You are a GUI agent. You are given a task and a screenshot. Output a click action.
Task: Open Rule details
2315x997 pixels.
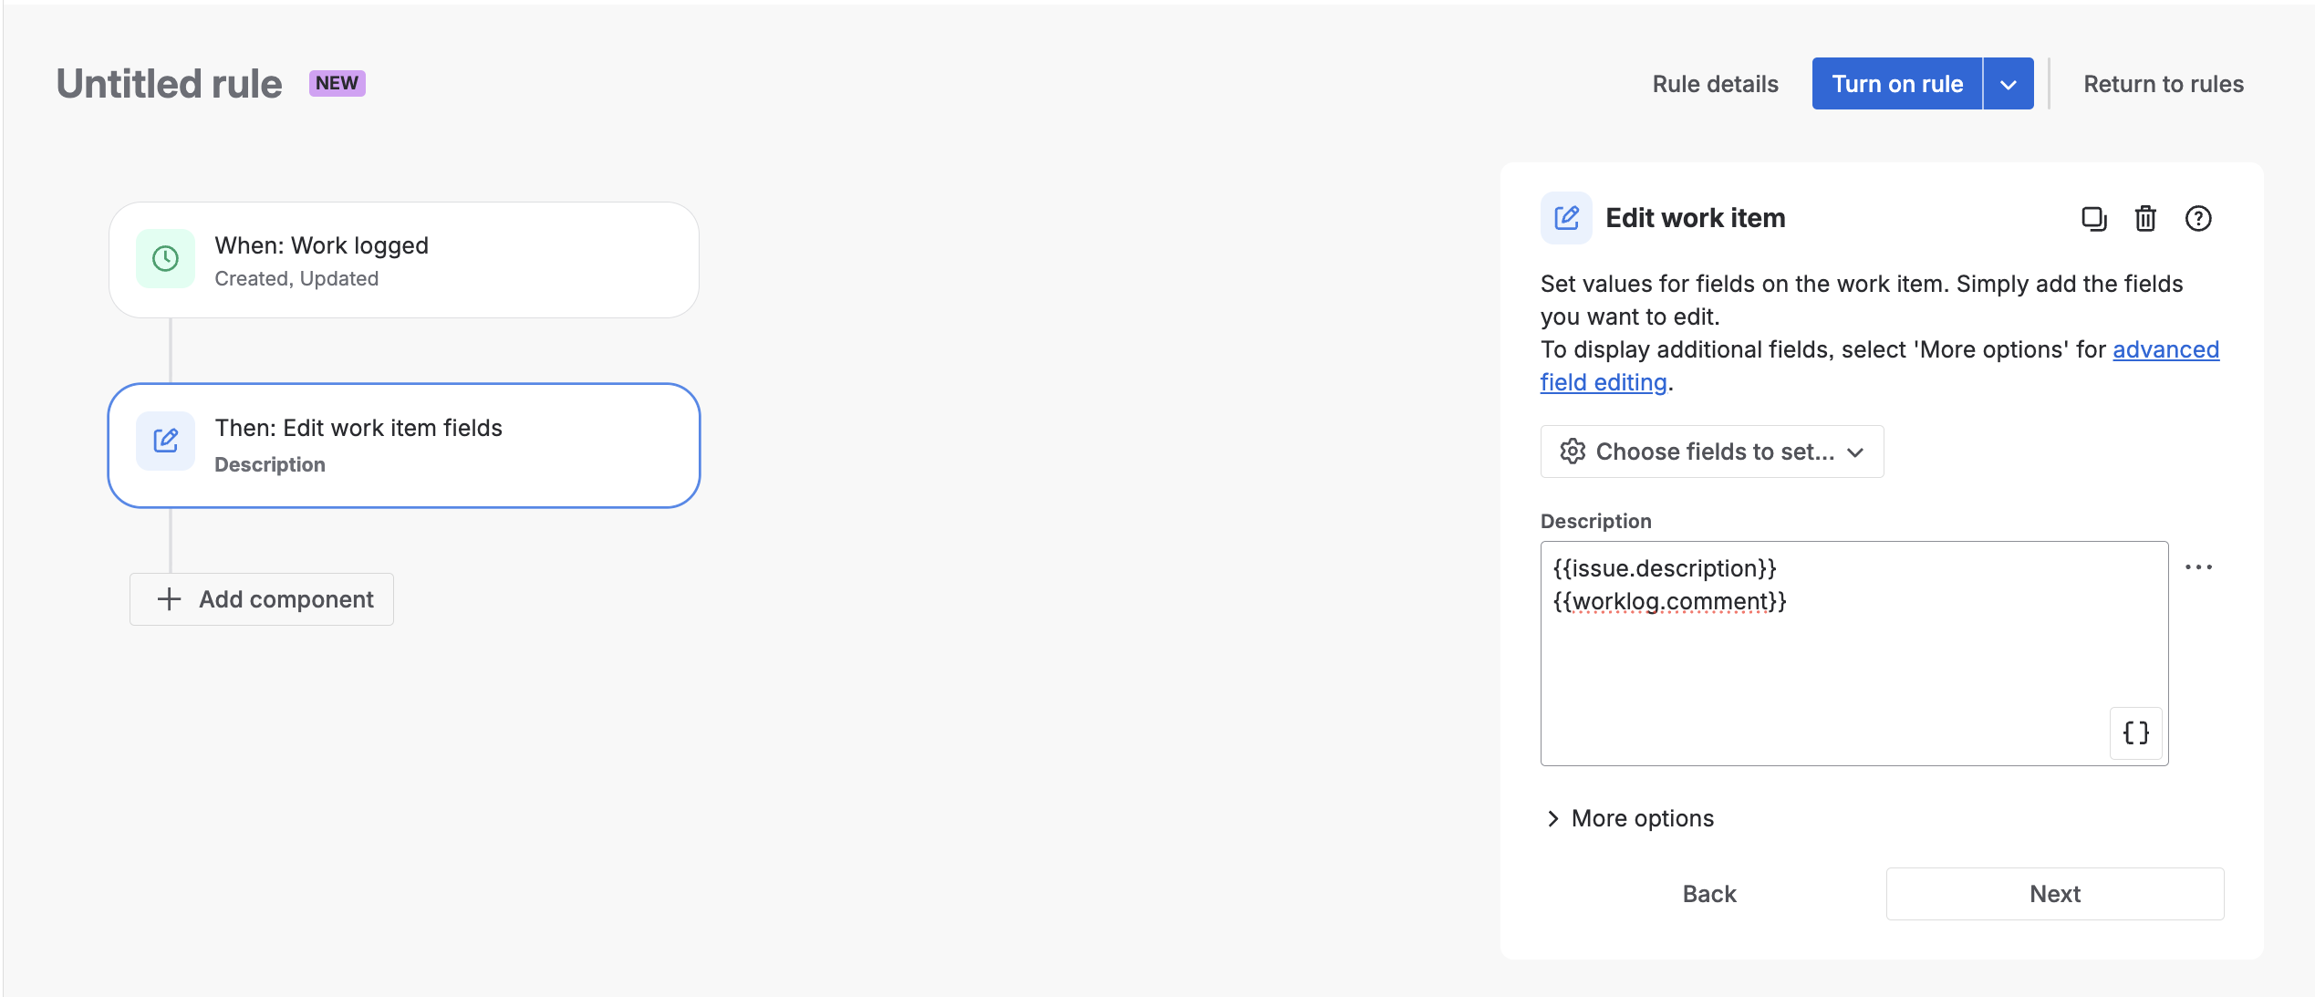tap(1715, 83)
